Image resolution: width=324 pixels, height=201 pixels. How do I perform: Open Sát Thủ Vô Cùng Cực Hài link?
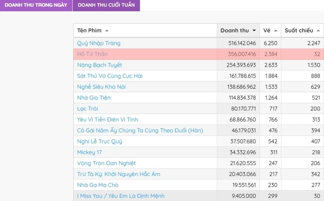110,76
